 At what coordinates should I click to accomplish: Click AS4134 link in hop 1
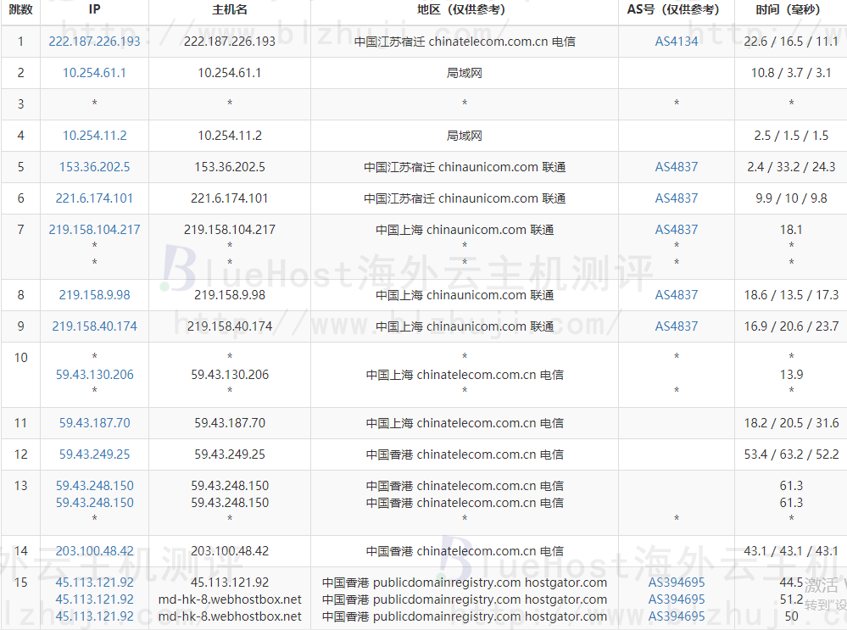pos(677,41)
